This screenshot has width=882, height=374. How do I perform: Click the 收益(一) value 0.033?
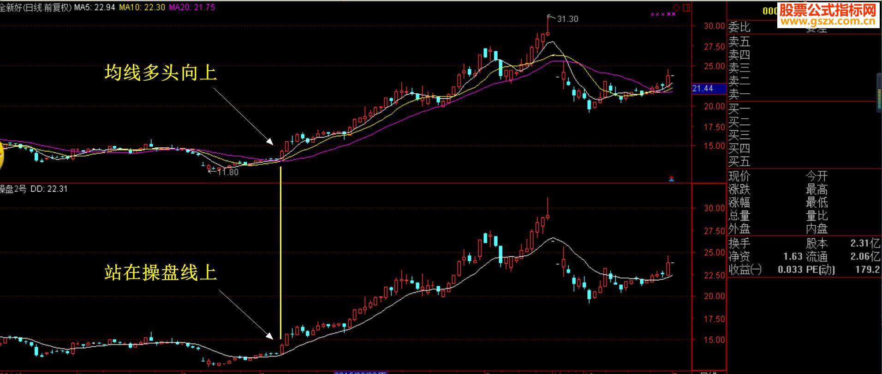point(790,269)
